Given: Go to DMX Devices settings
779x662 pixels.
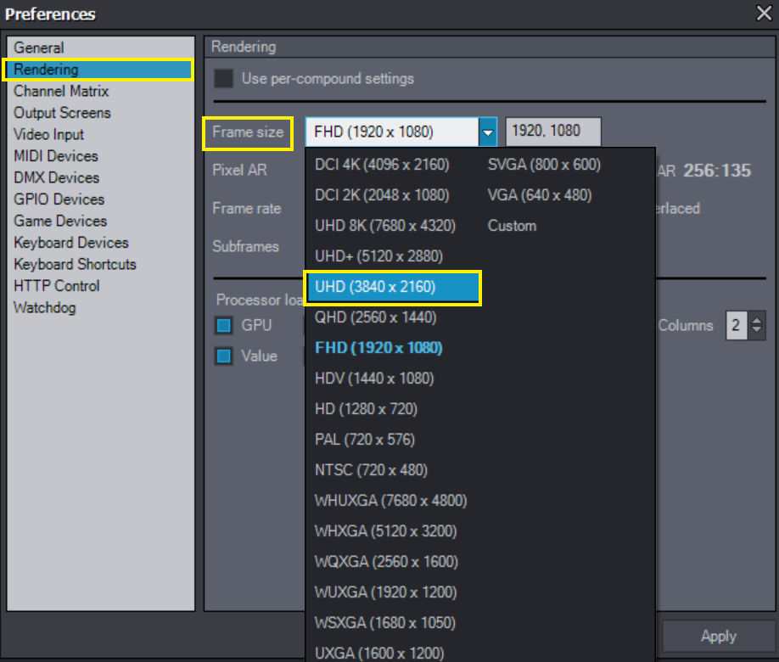Looking at the screenshot, I should tap(56, 177).
